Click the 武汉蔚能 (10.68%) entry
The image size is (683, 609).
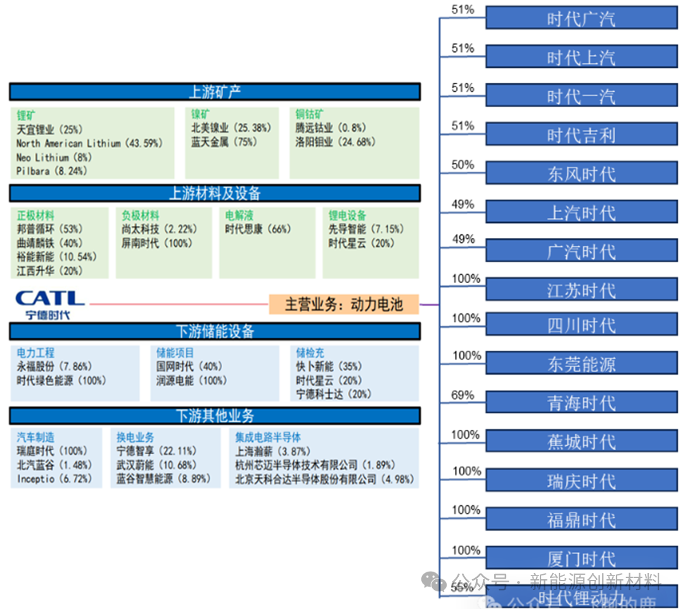(x=156, y=465)
